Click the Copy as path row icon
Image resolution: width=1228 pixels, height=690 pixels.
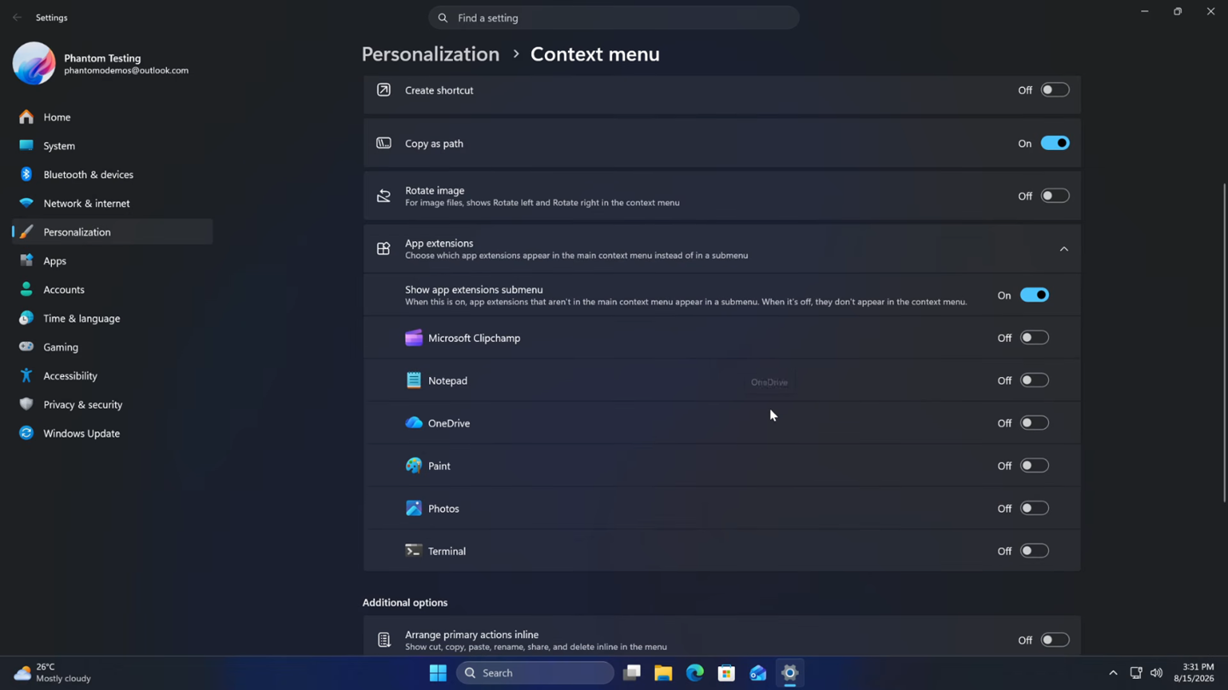[384, 143]
